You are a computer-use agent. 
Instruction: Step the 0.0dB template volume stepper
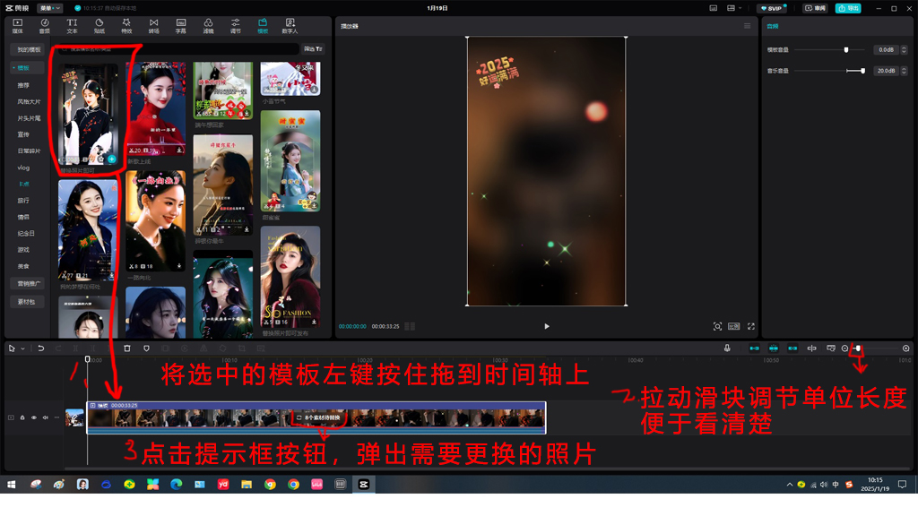(x=904, y=50)
